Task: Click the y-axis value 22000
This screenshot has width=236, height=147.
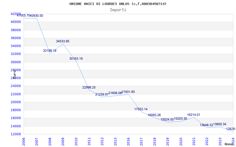Action: [16, 94]
